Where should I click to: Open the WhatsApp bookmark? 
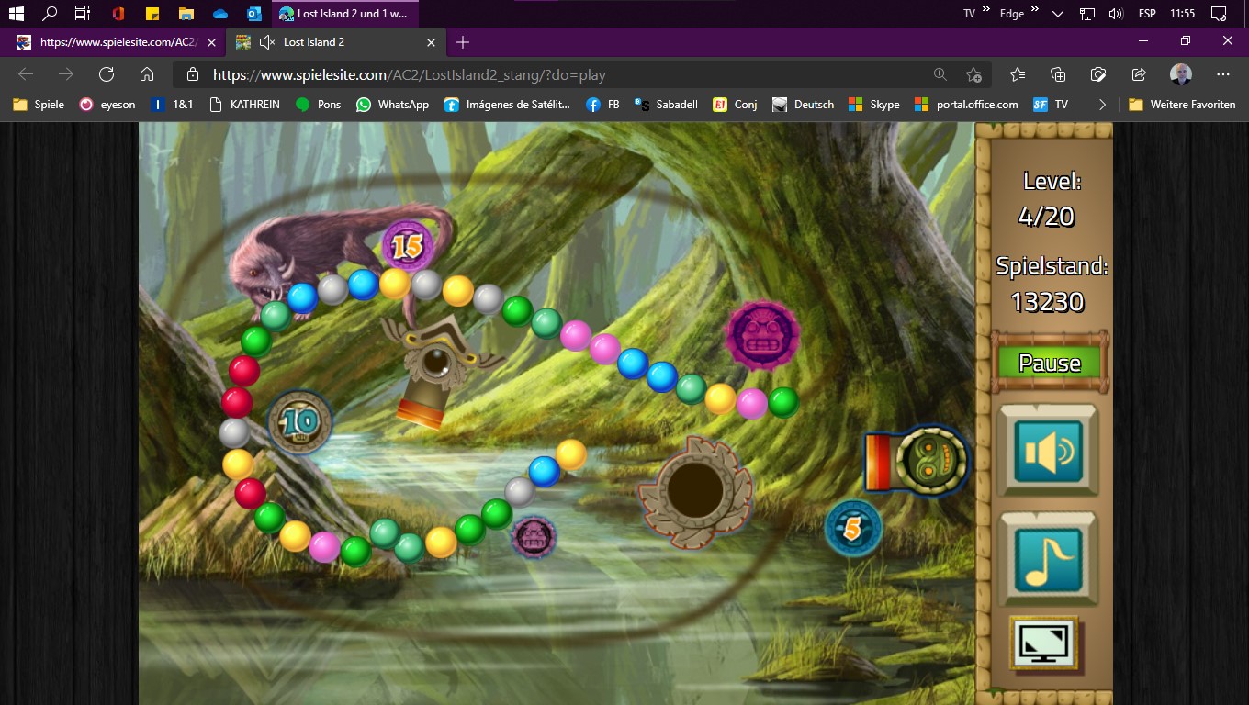(x=392, y=105)
